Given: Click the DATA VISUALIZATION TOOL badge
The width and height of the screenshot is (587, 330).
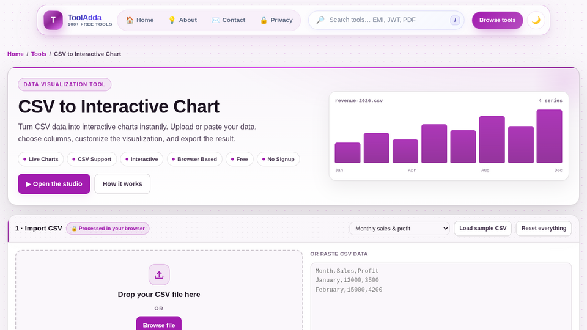Looking at the screenshot, I should click(x=64, y=84).
